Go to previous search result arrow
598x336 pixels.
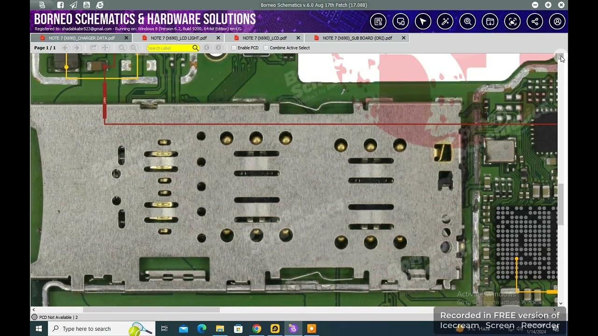207,48
